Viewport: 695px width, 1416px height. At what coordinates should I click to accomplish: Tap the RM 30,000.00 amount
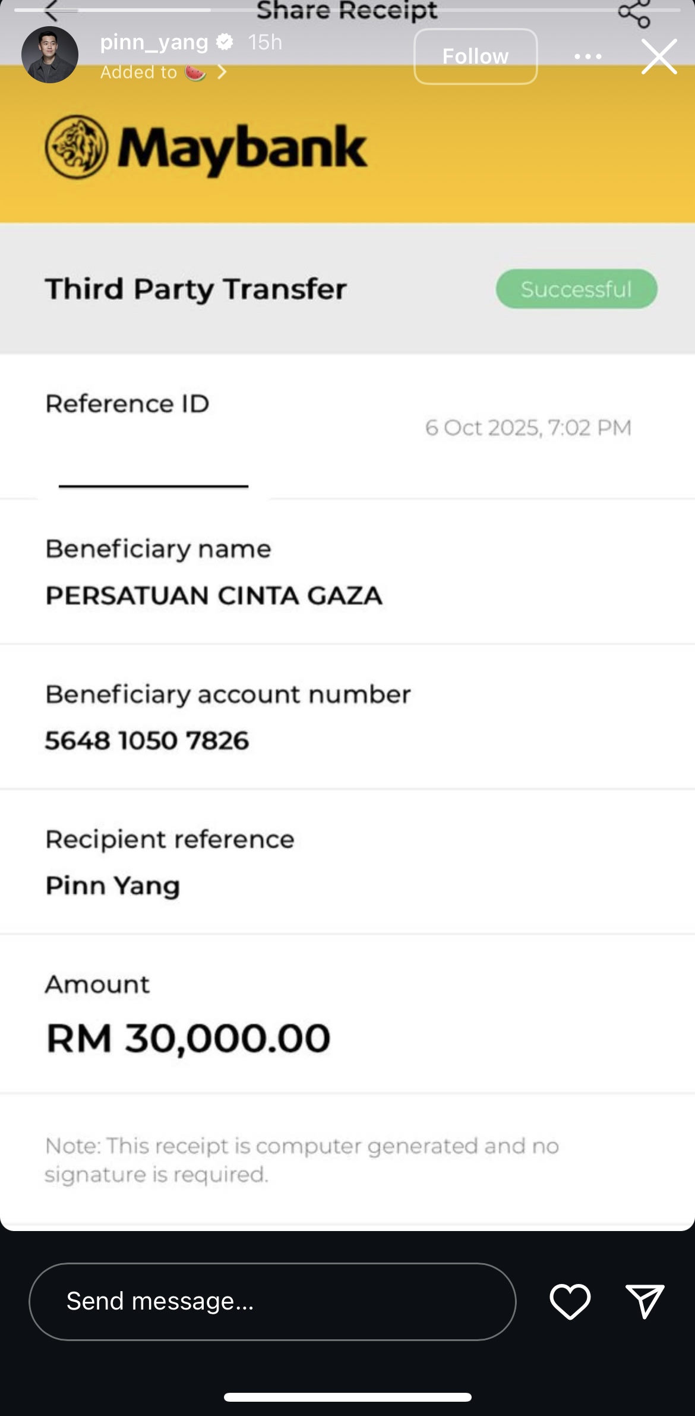188,1038
